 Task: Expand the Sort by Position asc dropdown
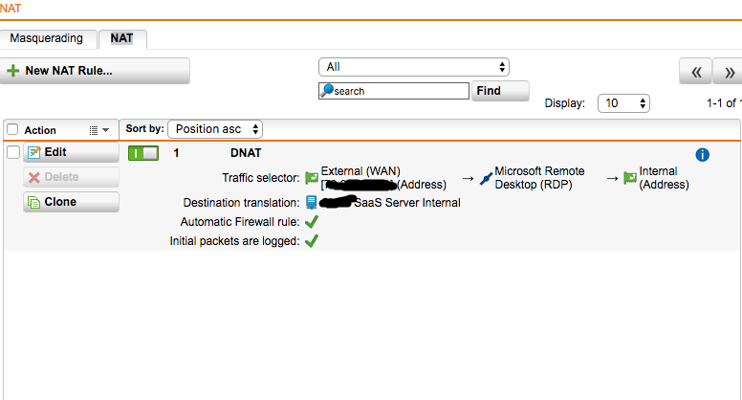tap(214, 129)
